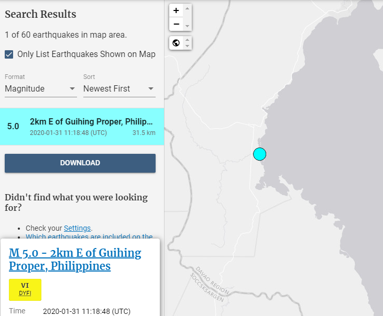The height and width of the screenshot is (316, 383).
Task: Click the up arrow beside the plus button
Action: (x=188, y=8)
